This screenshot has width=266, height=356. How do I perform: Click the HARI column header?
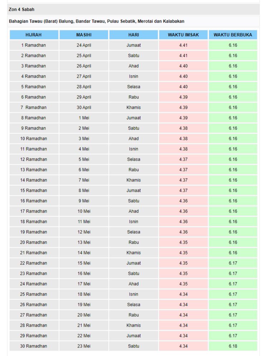click(134, 35)
